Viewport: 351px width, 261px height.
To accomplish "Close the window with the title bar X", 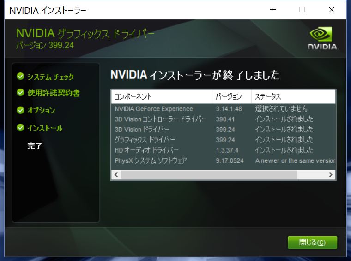I will point(332,10).
